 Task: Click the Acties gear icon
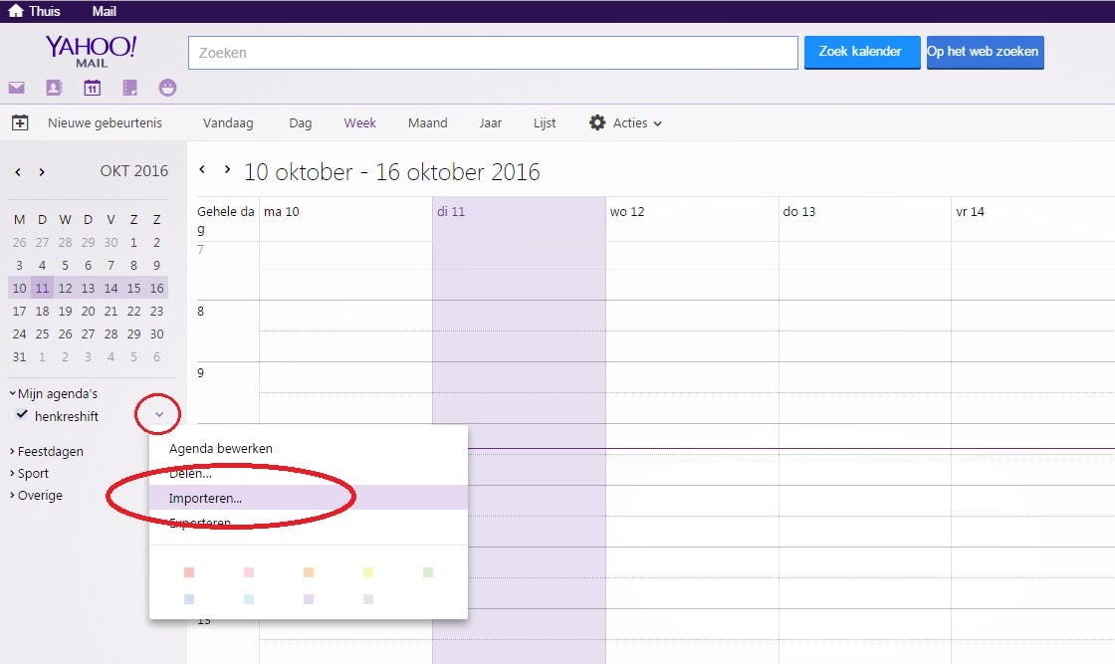(597, 122)
